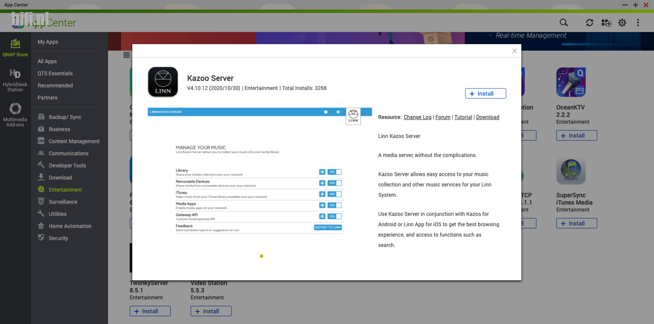Select Recommended in sidebar
Viewport: 654px width, 324px height.
pos(55,86)
